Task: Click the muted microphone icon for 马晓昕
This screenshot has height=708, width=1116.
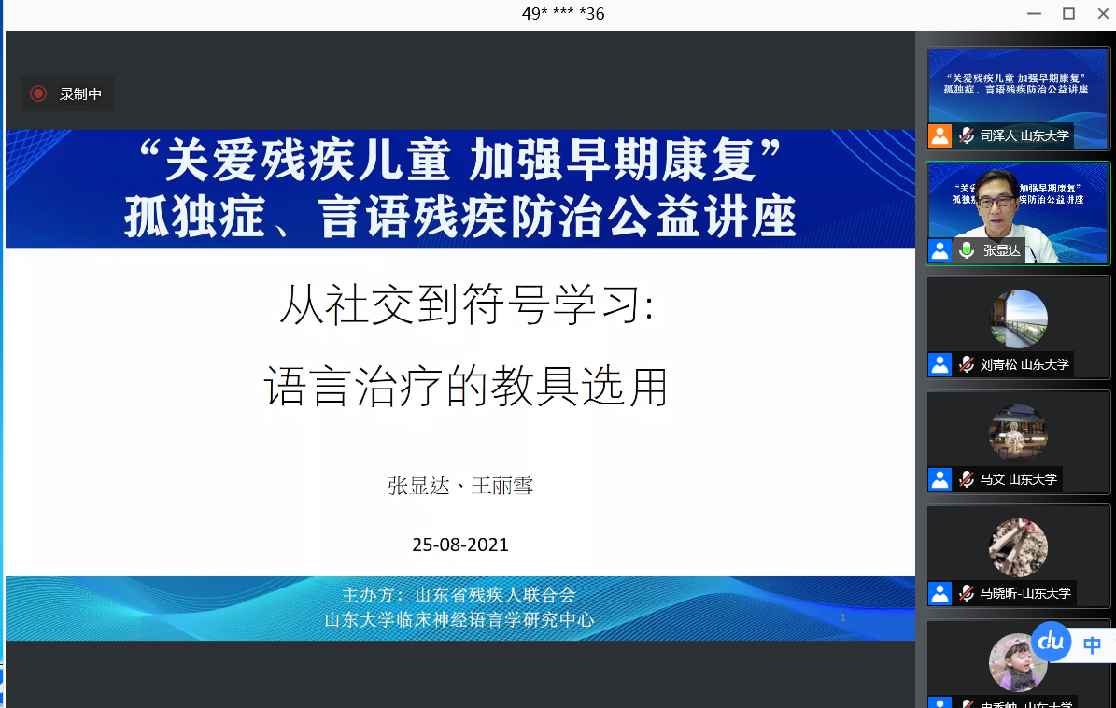Action: [x=966, y=593]
